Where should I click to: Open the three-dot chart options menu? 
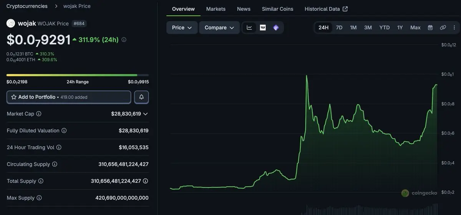[x=454, y=28]
